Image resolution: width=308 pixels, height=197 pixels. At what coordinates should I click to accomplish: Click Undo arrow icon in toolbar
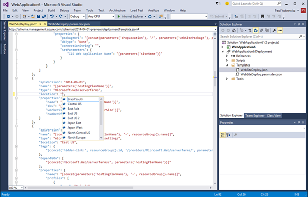pyautogui.click(x=52, y=17)
